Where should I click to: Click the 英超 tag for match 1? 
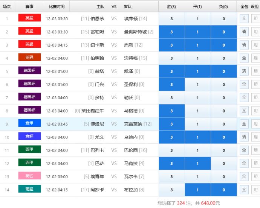coord(29,18)
